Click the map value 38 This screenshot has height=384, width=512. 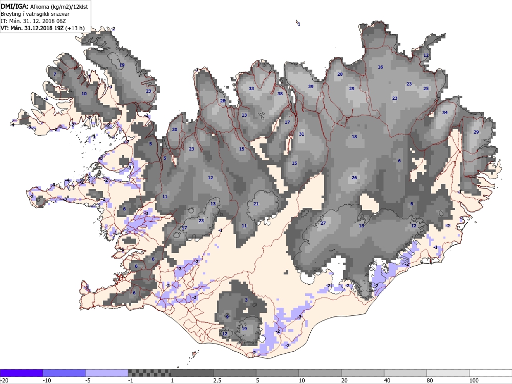coord(280,94)
